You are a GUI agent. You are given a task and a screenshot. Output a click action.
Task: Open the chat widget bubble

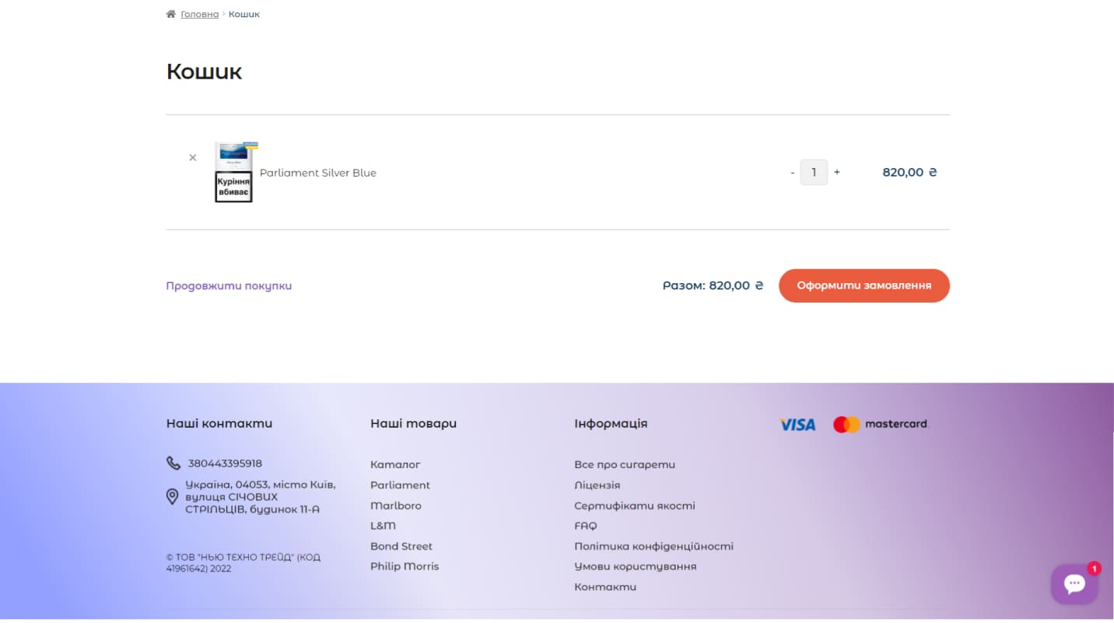1074,584
